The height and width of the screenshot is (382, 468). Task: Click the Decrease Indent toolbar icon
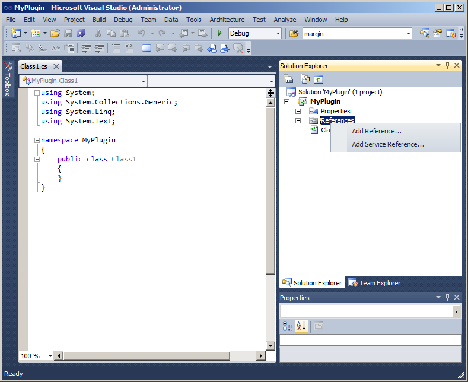click(x=86, y=48)
